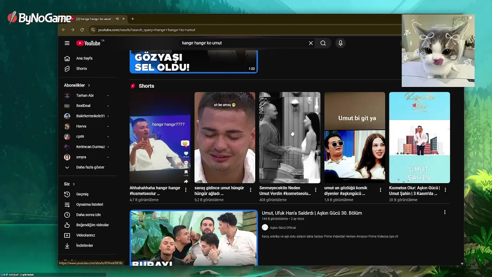Click the Tarhan Abi avatar icon

click(x=67, y=95)
